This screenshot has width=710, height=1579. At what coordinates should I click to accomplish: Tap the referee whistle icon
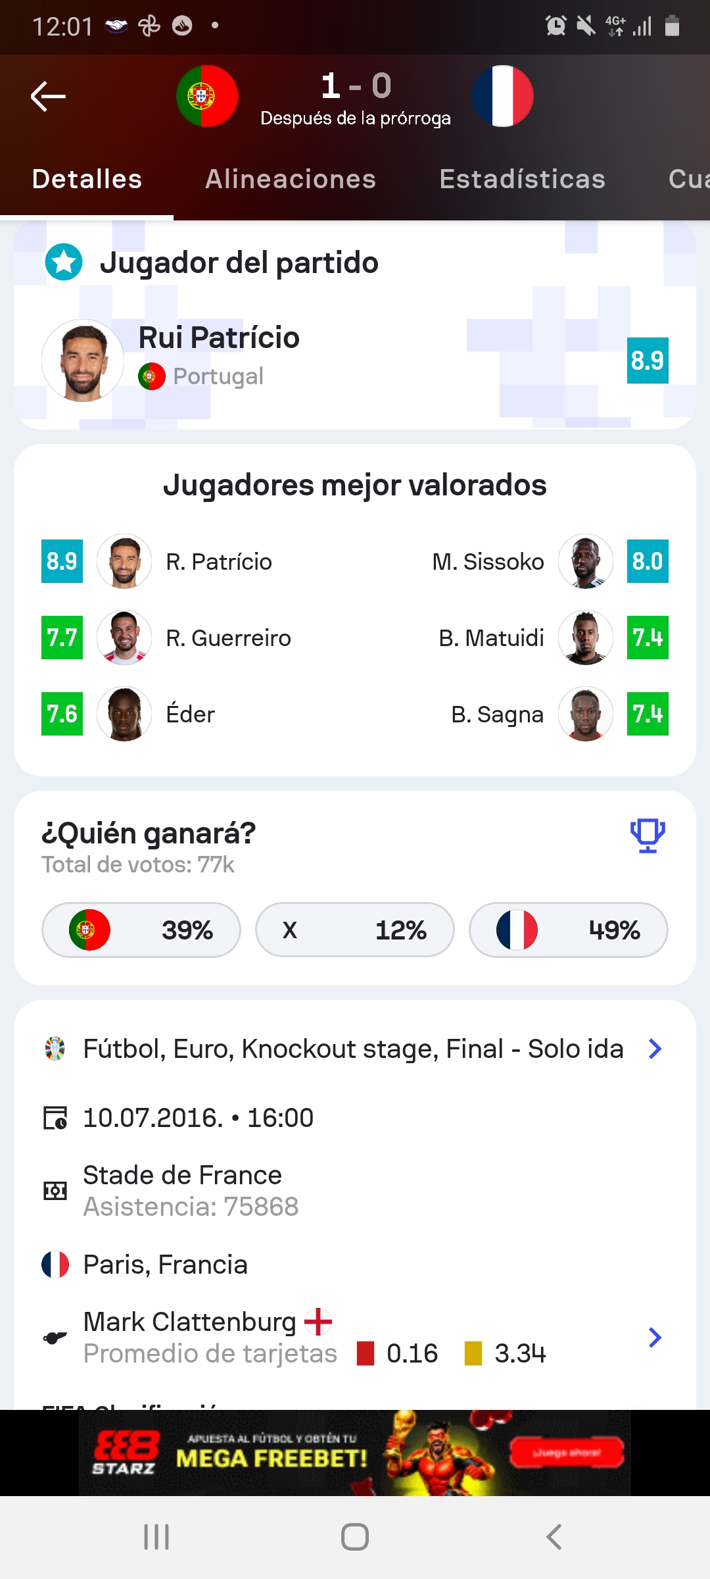55,1338
